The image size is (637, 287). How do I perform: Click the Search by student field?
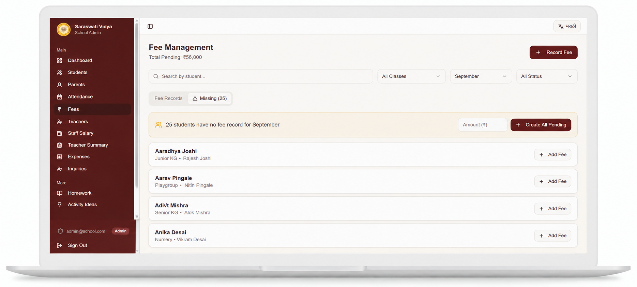click(x=261, y=76)
